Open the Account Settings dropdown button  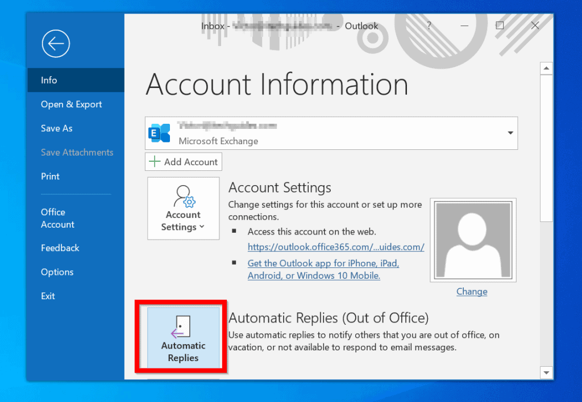pyautogui.click(x=184, y=208)
